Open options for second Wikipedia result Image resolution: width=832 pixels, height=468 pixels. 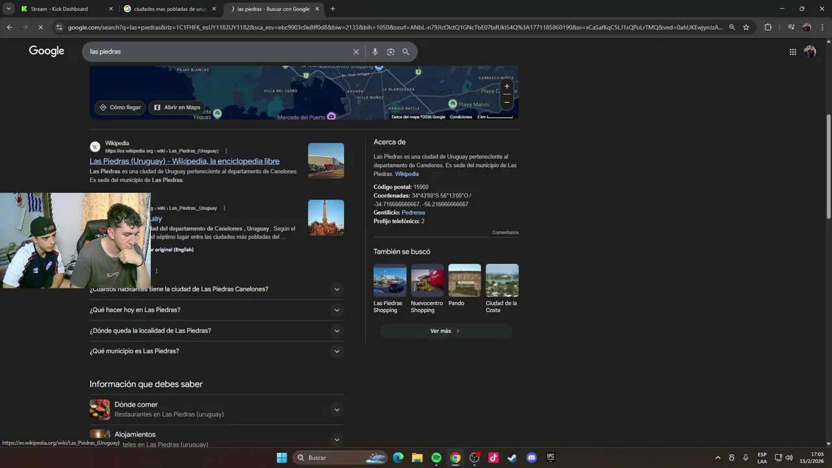pos(224,208)
